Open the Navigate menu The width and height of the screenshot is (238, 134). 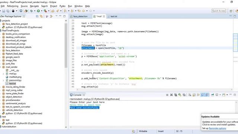point(34,6)
